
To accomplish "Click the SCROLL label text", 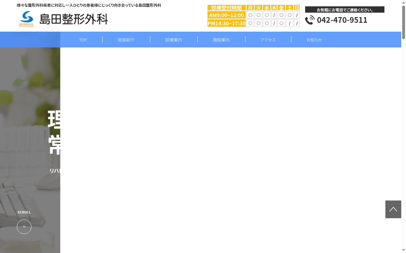I will [24, 212].
